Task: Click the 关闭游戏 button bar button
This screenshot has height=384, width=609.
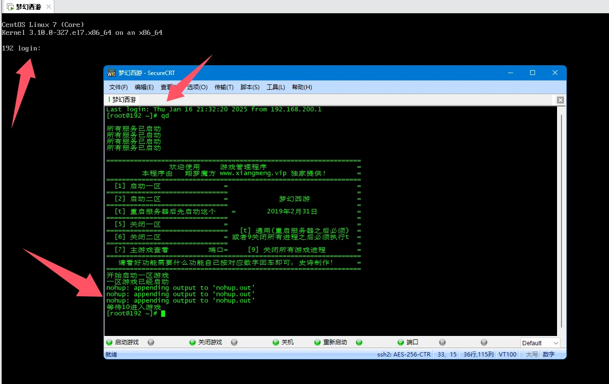Action: coord(206,342)
